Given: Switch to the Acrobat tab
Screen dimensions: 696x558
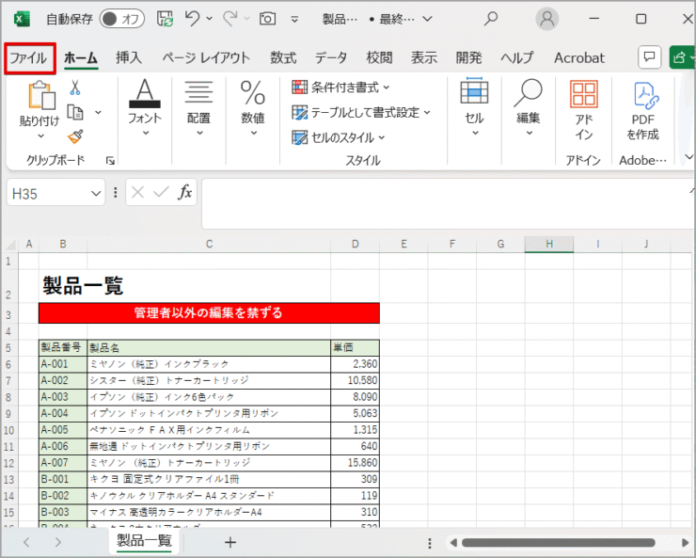Looking at the screenshot, I should (579, 57).
